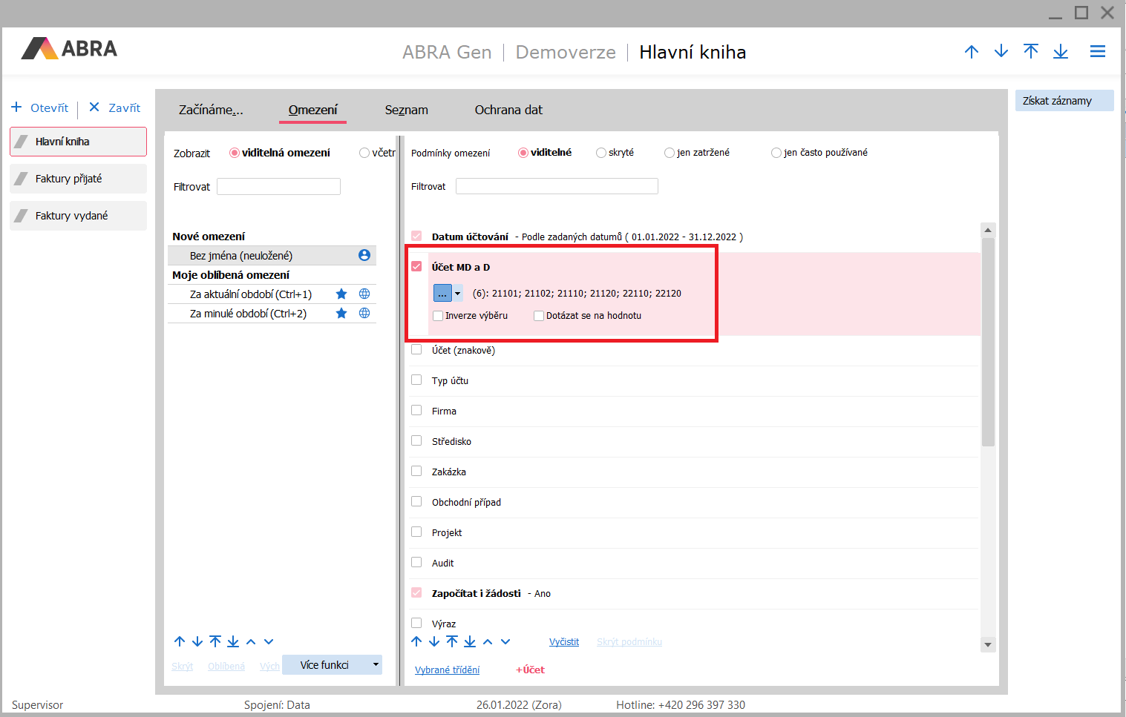The height and width of the screenshot is (717, 1126).
Task: Click the user icon on Bez jména row
Action: click(x=364, y=255)
